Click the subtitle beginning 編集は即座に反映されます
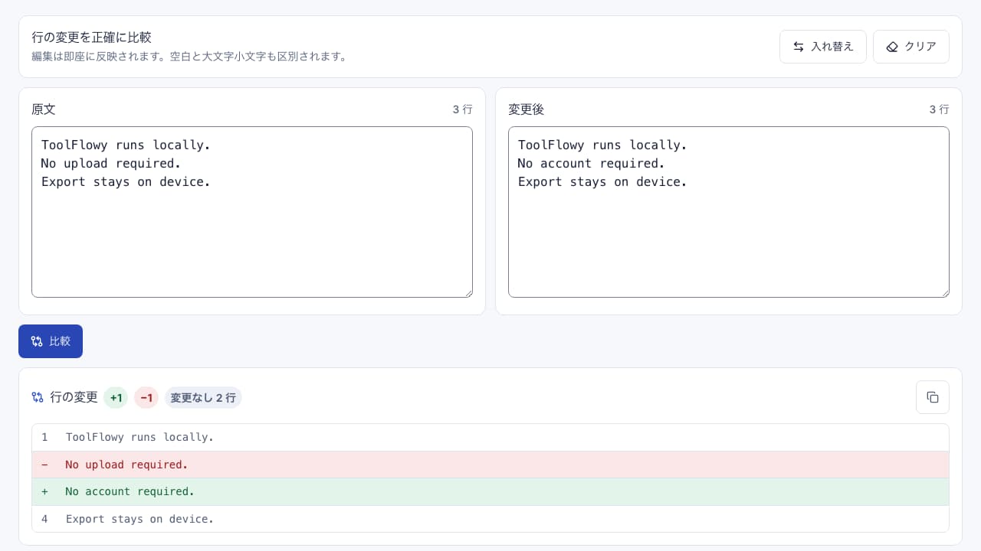 [189, 57]
